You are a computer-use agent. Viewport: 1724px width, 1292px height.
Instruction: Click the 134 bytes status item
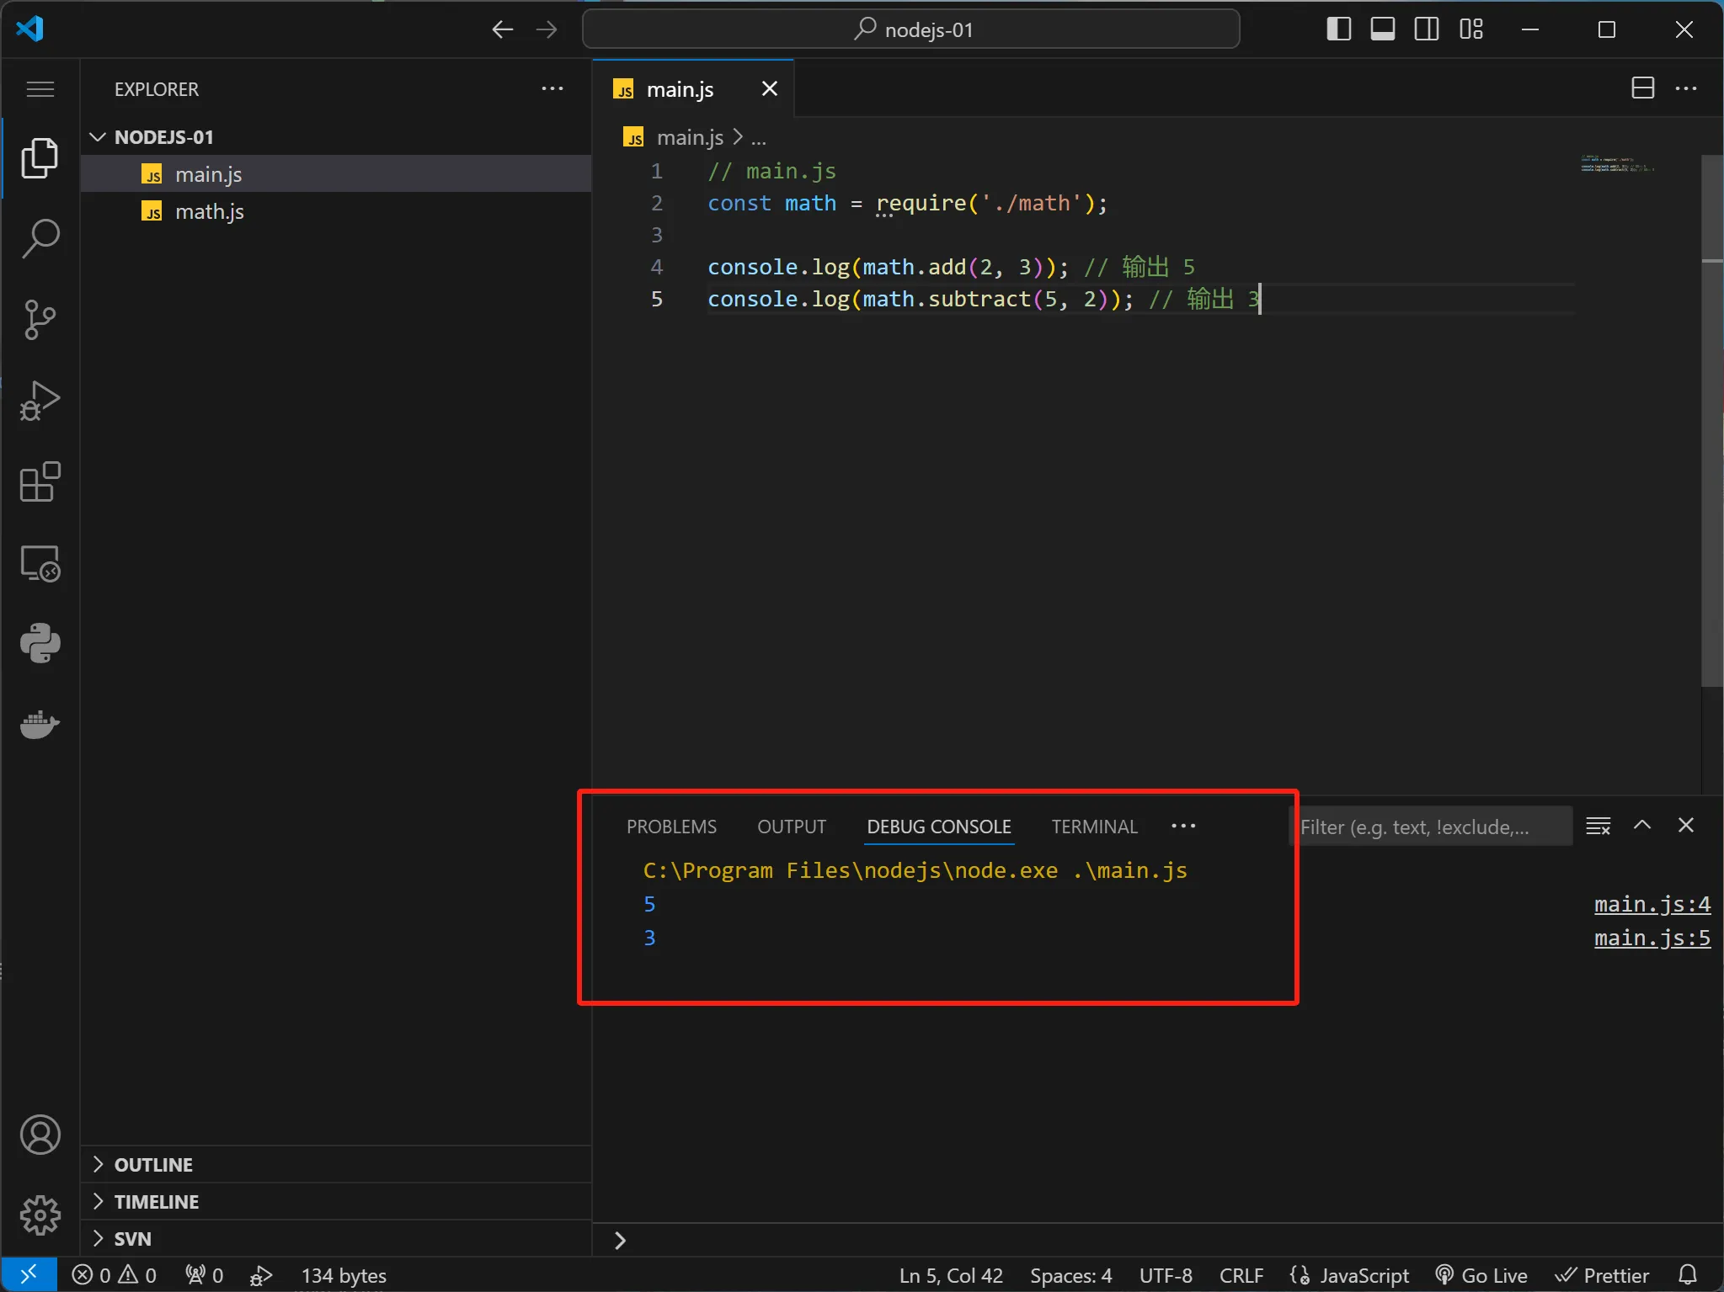pos(344,1275)
